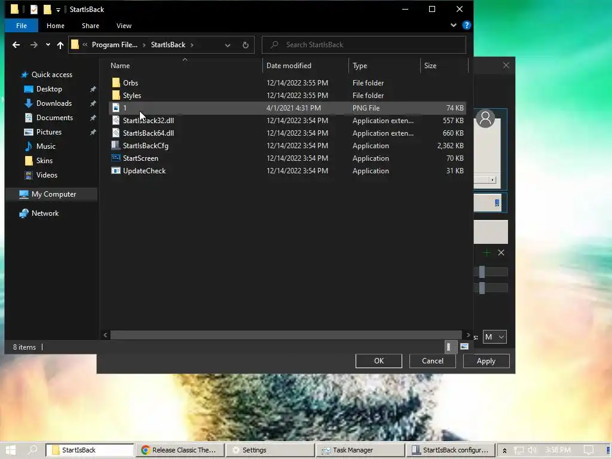Open the Windows Start button
This screenshot has width=612, height=459.
(x=11, y=450)
